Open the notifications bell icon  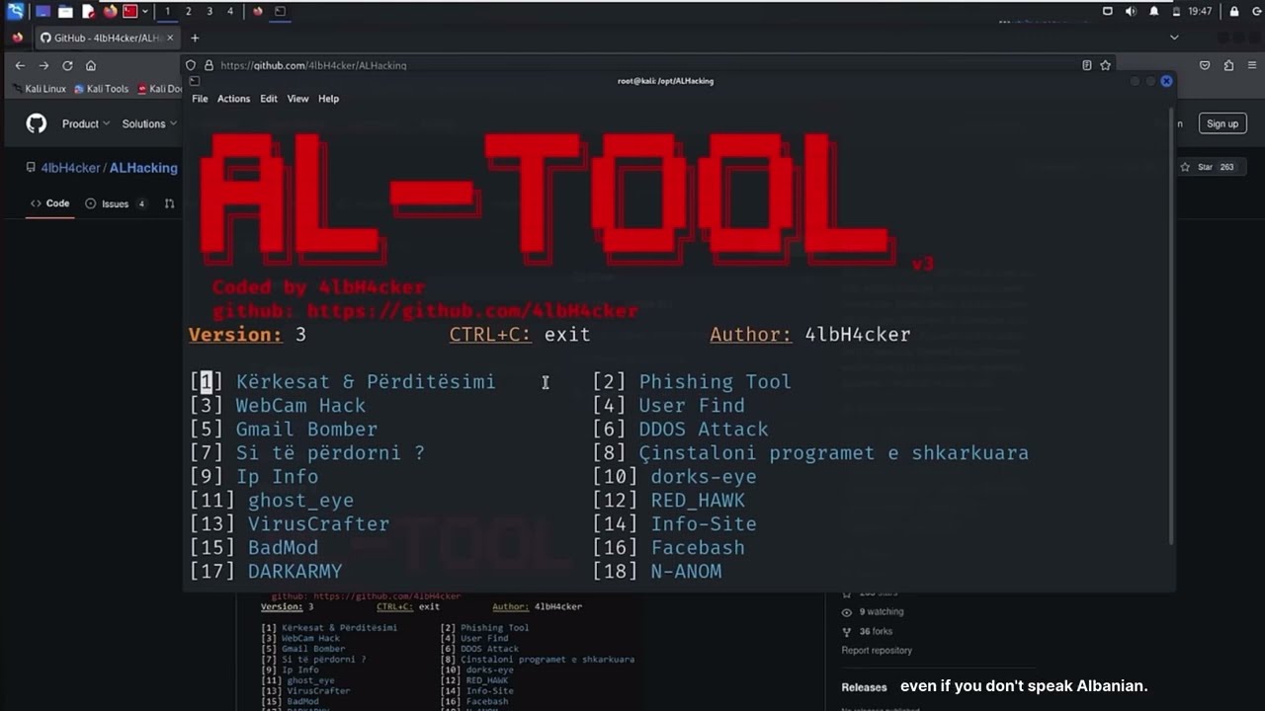(x=1153, y=11)
